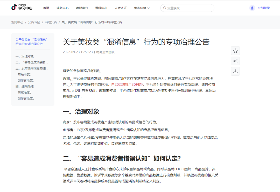Click the search magnifier icon
Image resolution: width=280 pixels, height=192 pixels.
point(164,8)
